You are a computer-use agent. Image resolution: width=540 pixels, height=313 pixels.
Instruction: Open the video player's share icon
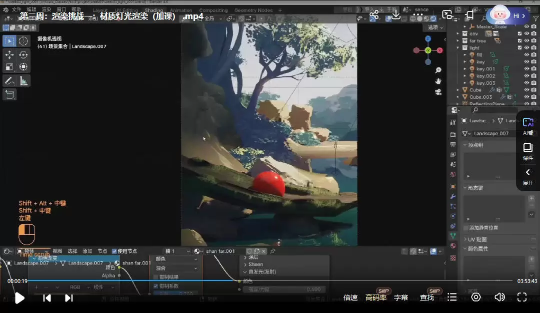pos(374,15)
